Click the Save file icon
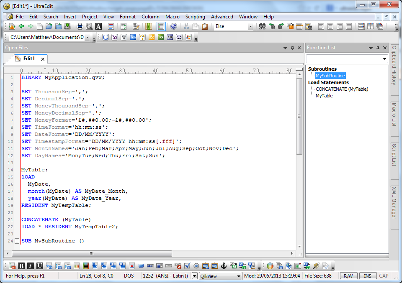 click(x=67, y=26)
